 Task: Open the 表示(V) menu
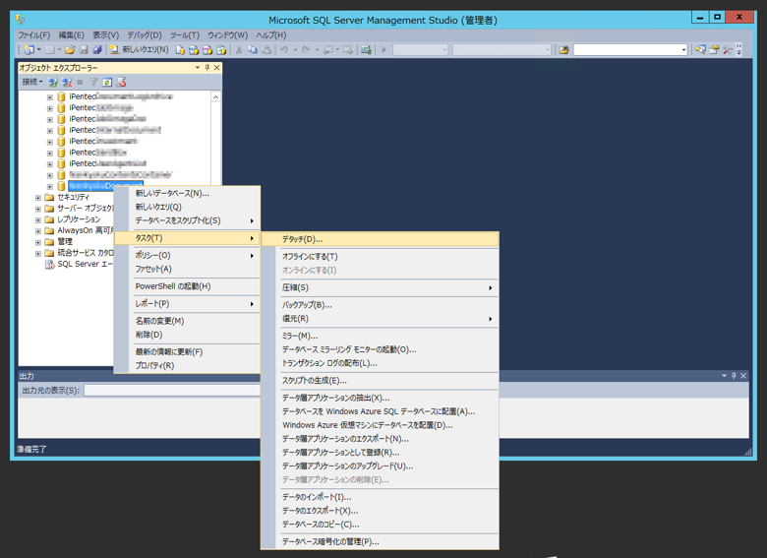pos(105,35)
